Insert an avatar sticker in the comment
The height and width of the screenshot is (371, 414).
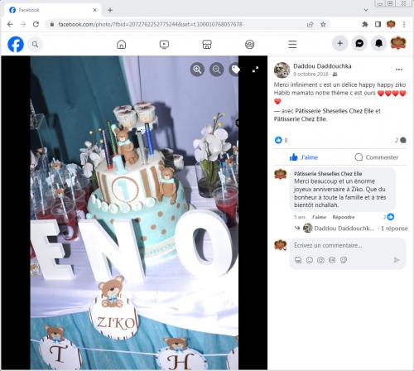(x=298, y=260)
